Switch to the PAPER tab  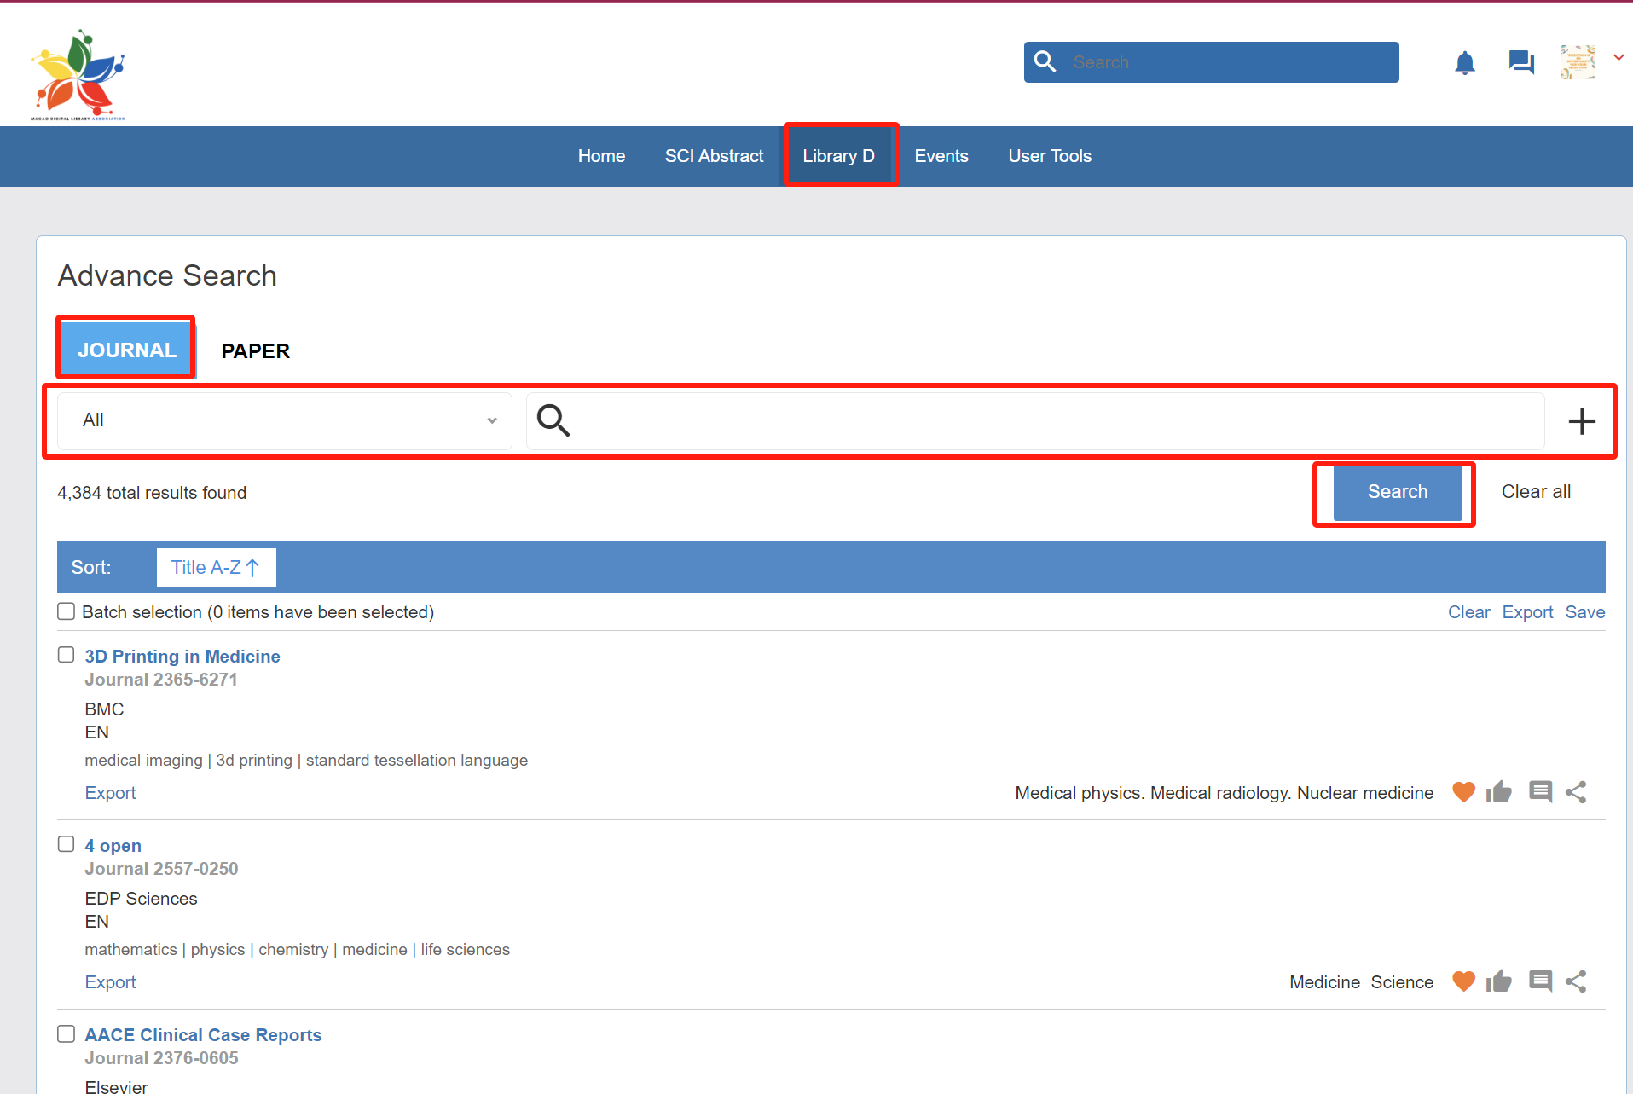(255, 350)
